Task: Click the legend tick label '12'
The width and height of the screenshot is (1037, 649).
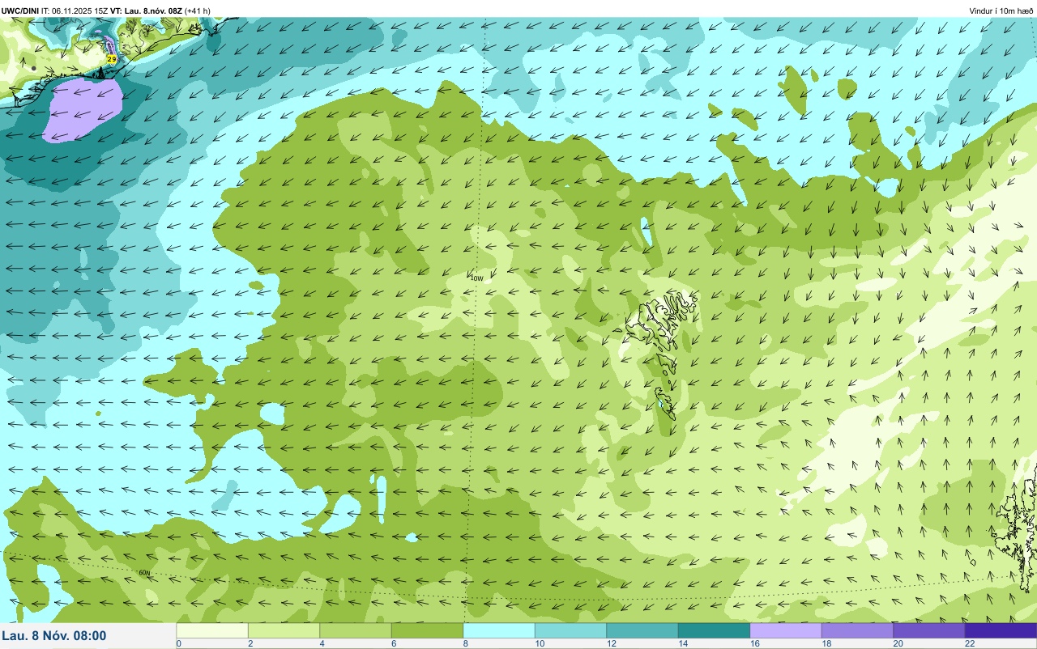Action: (611, 643)
